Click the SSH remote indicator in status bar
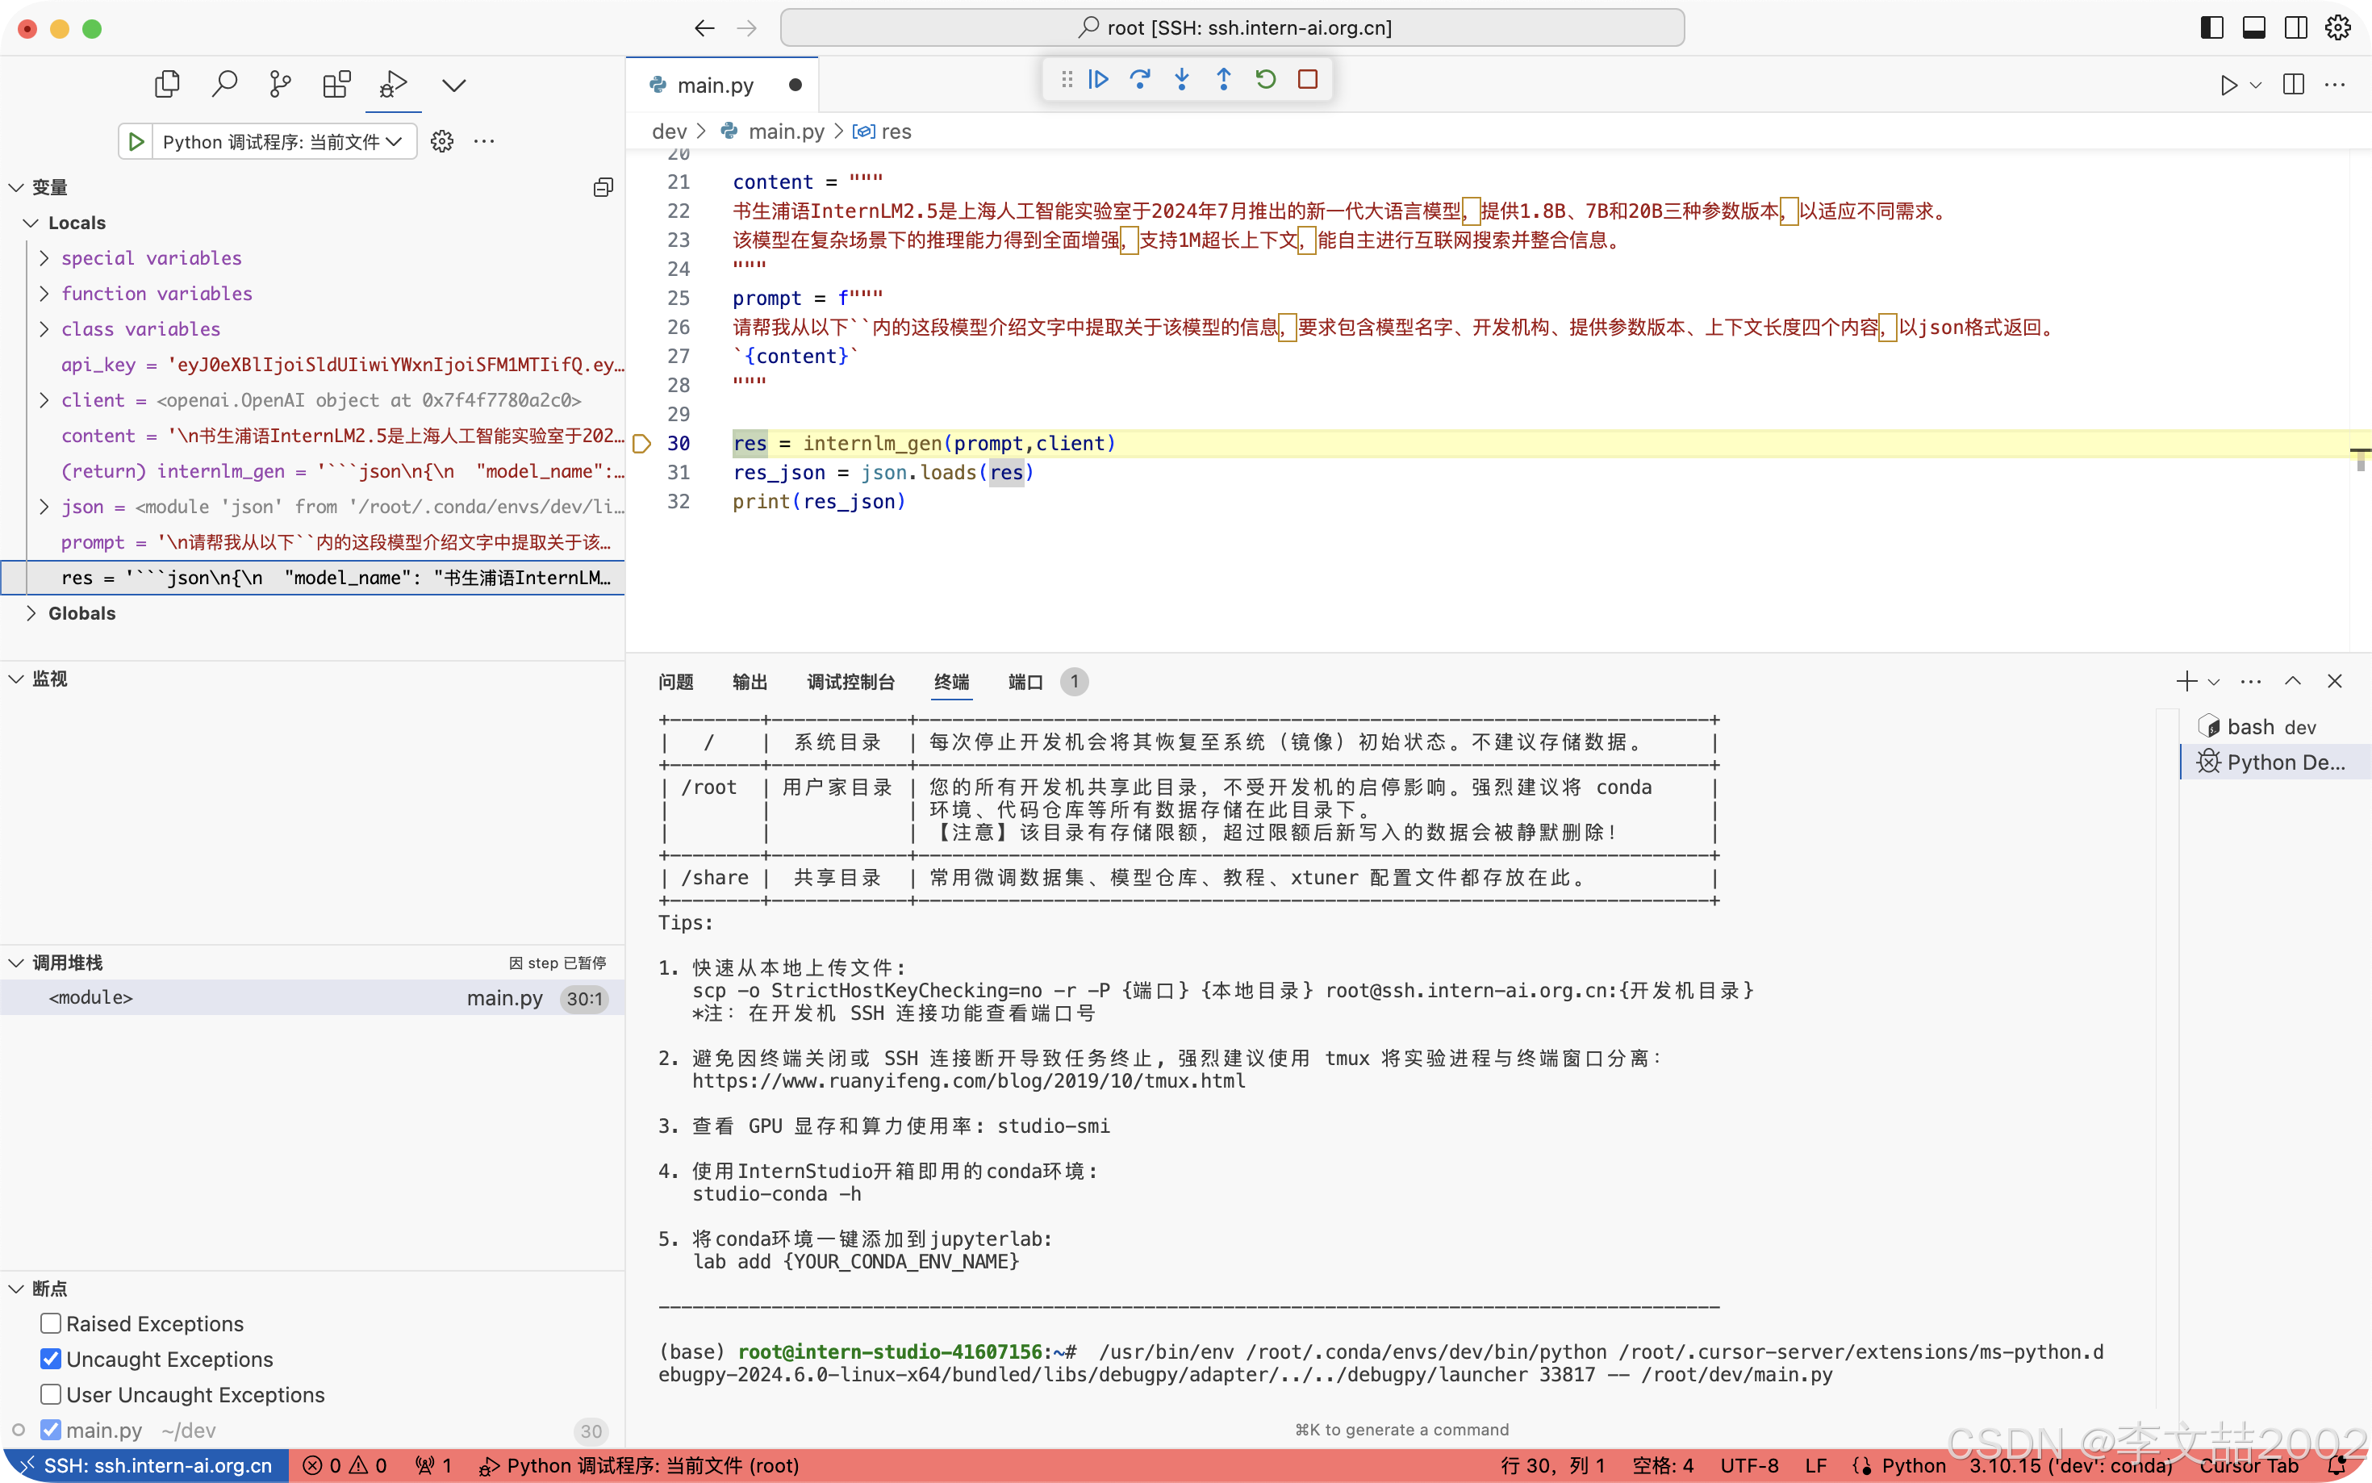The width and height of the screenshot is (2372, 1483). 147,1465
